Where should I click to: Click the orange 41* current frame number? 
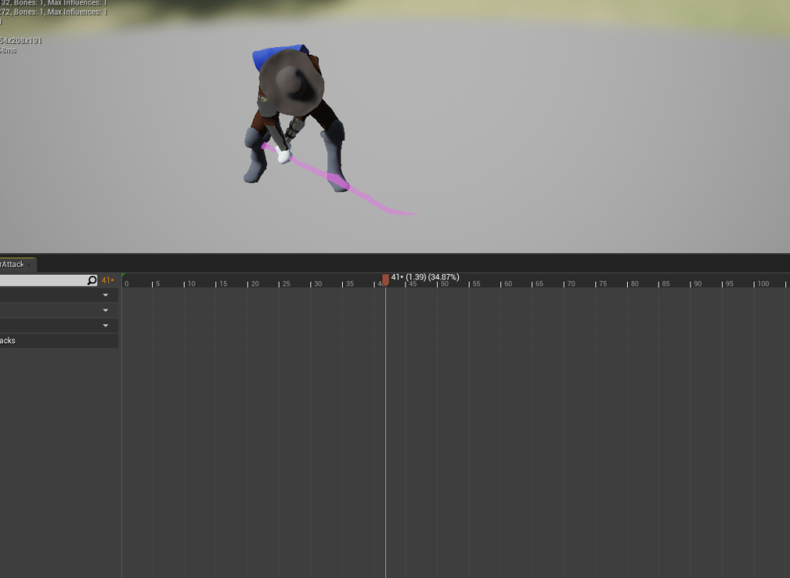coord(107,280)
